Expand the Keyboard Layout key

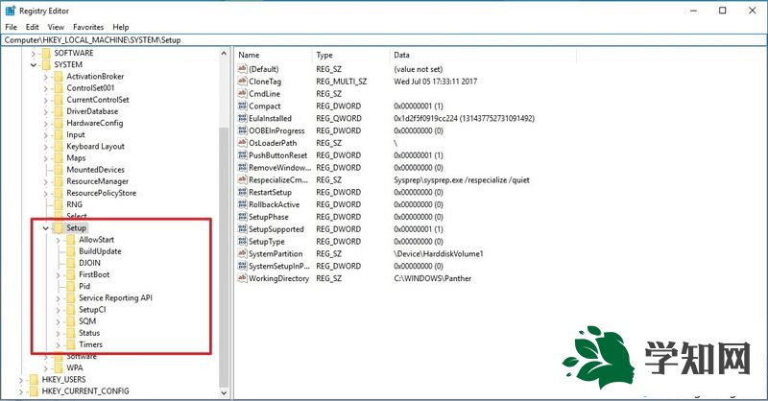(x=45, y=147)
